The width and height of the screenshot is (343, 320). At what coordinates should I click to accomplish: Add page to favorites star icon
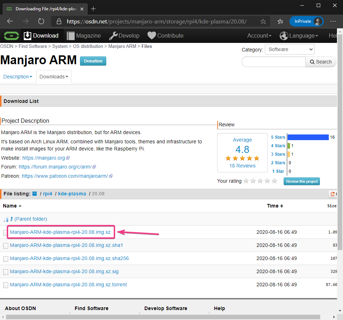tap(263, 21)
